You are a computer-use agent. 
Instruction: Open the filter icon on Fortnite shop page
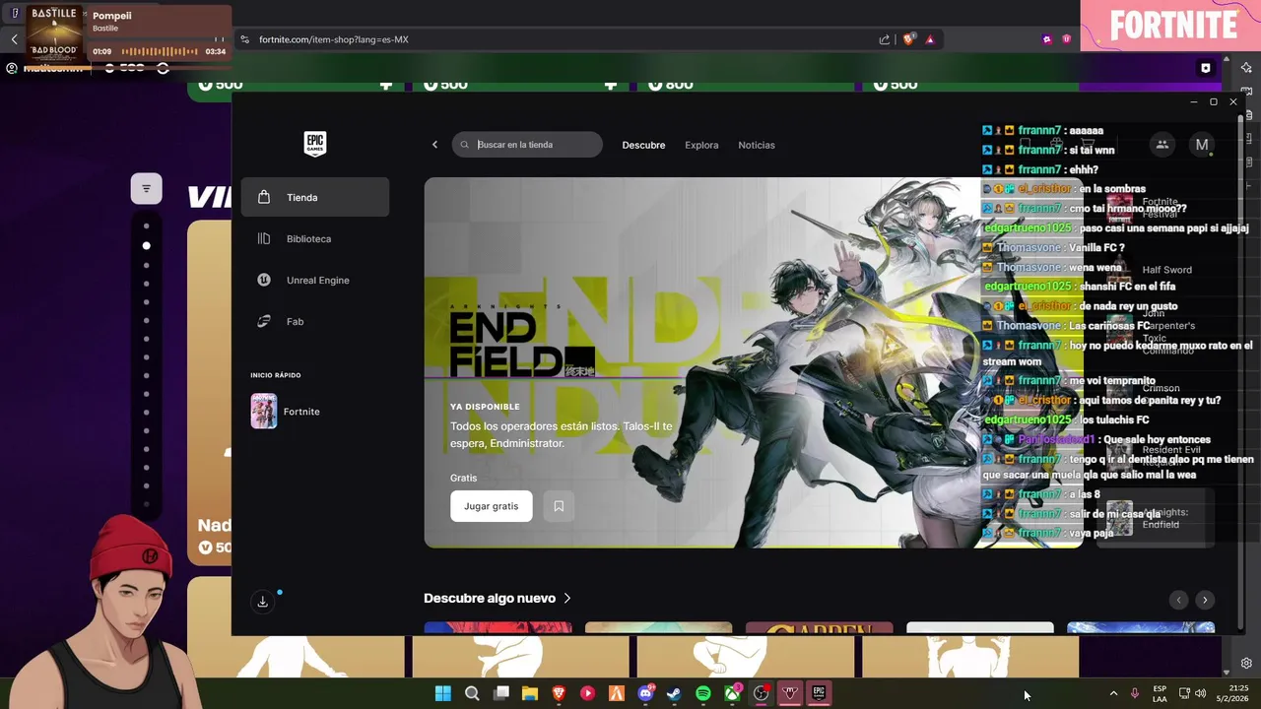[147, 188]
